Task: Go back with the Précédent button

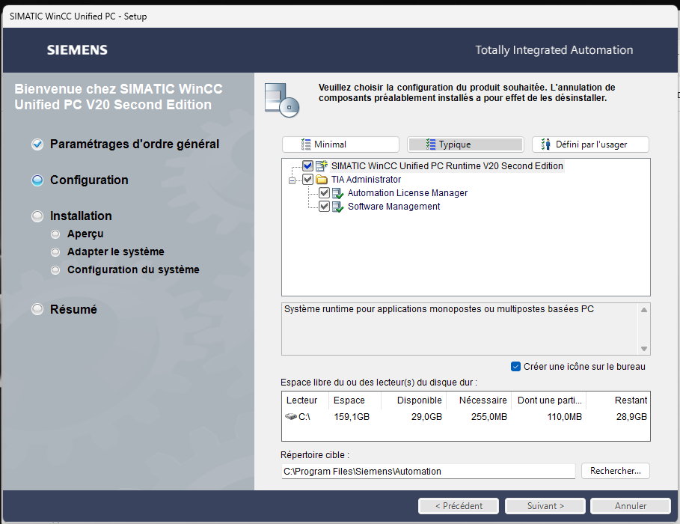Action: [x=459, y=506]
